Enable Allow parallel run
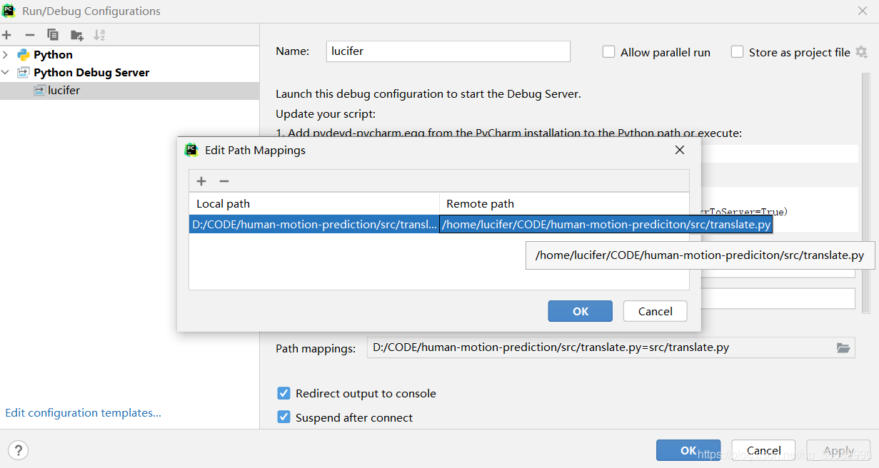 (x=608, y=51)
